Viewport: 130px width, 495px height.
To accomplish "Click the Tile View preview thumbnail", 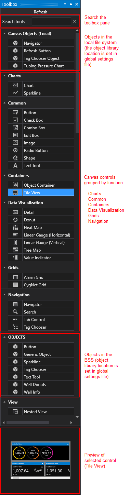I will (40, 461).
